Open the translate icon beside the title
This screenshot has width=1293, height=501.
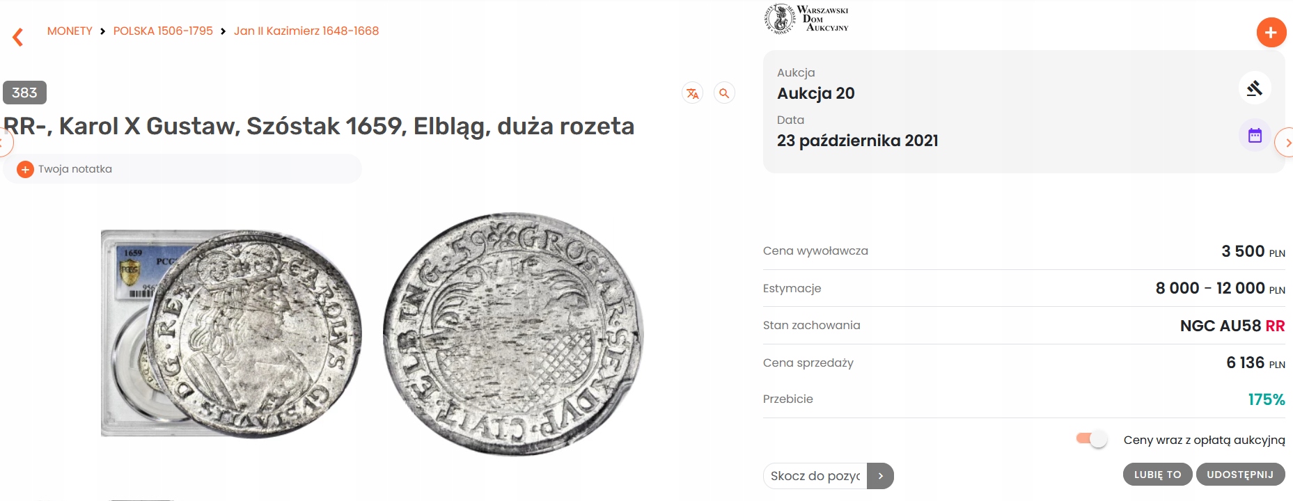(x=692, y=93)
